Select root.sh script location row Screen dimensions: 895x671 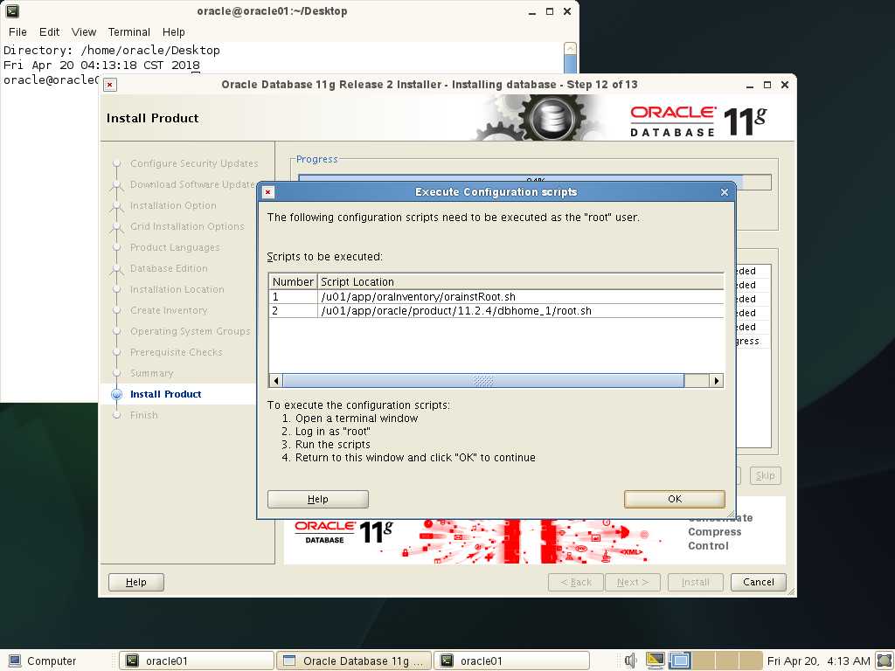pos(496,311)
